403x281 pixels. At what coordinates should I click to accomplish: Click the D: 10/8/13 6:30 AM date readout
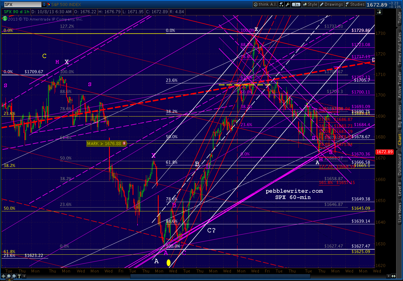pyautogui.click(x=52, y=12)
